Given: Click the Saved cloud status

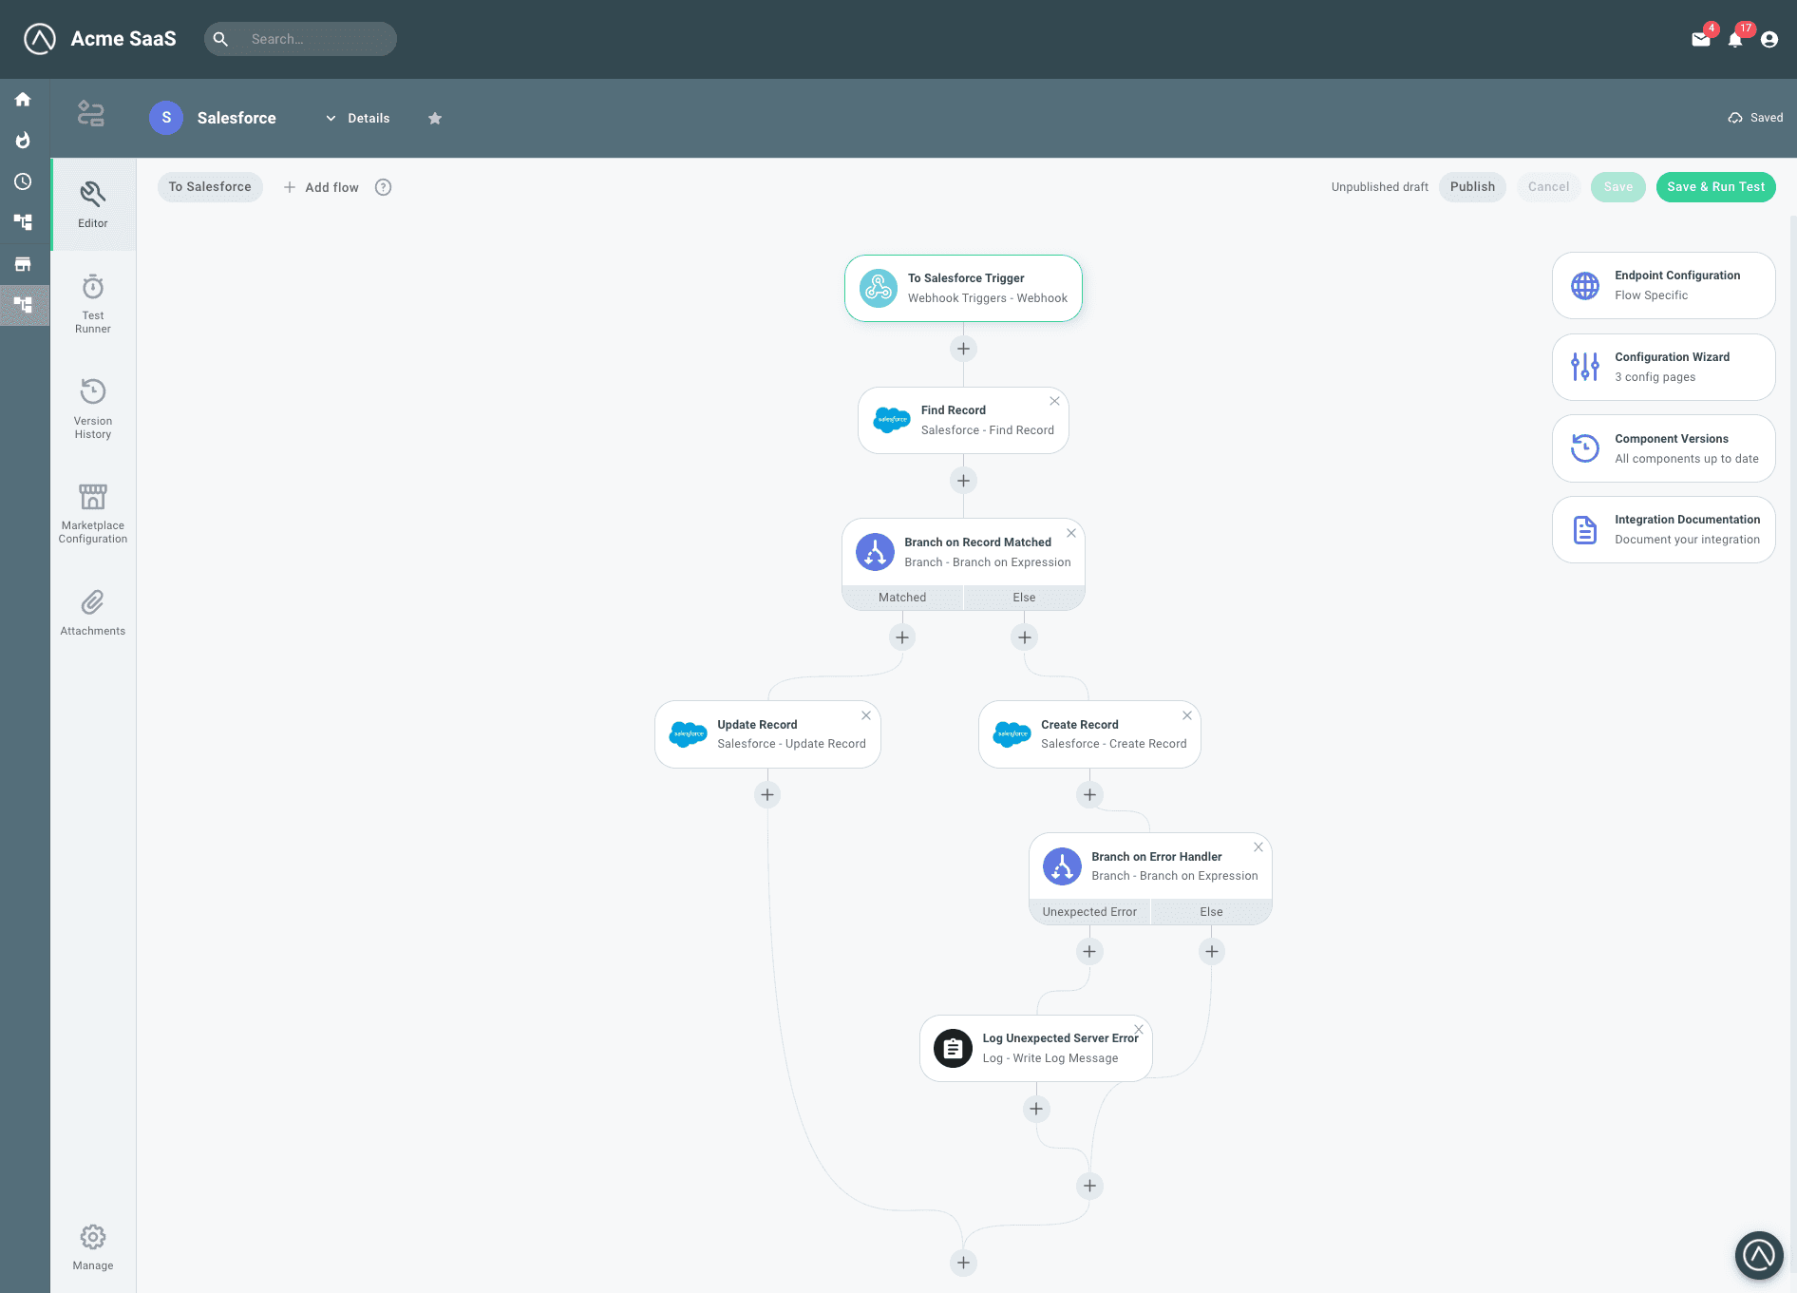Looking at the screenshot, I should 1755,118.
